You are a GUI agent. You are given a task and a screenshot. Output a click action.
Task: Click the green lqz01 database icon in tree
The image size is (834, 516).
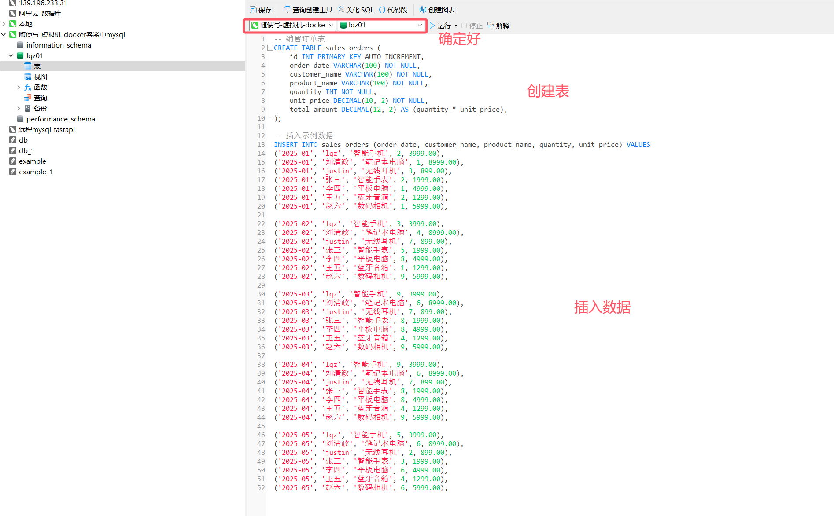click(20, 55)
